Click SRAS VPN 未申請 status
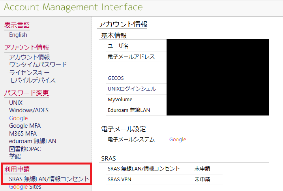 point(202,180)
